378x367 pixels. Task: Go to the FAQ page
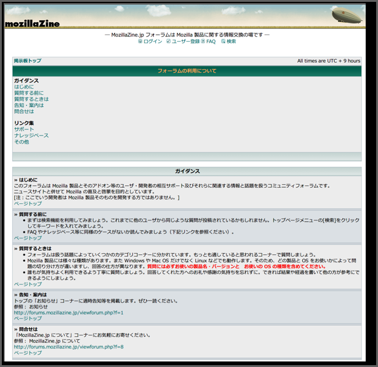click(211, 42)
